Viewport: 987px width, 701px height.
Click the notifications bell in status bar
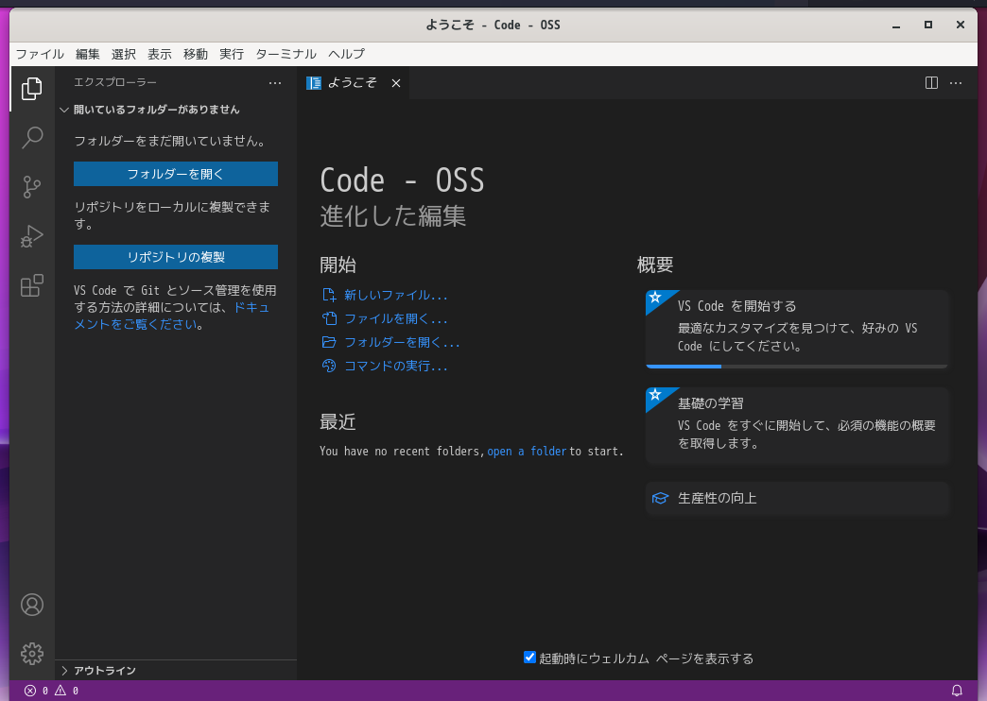[957, 691]
